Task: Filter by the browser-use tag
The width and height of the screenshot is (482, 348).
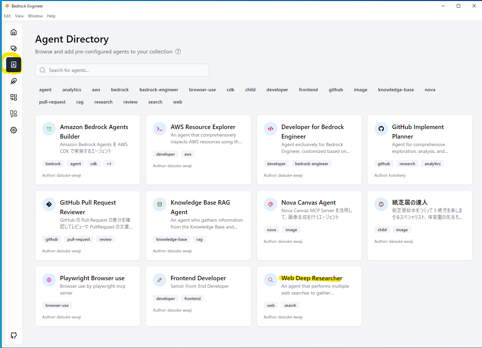Action: tap(203, 90)
